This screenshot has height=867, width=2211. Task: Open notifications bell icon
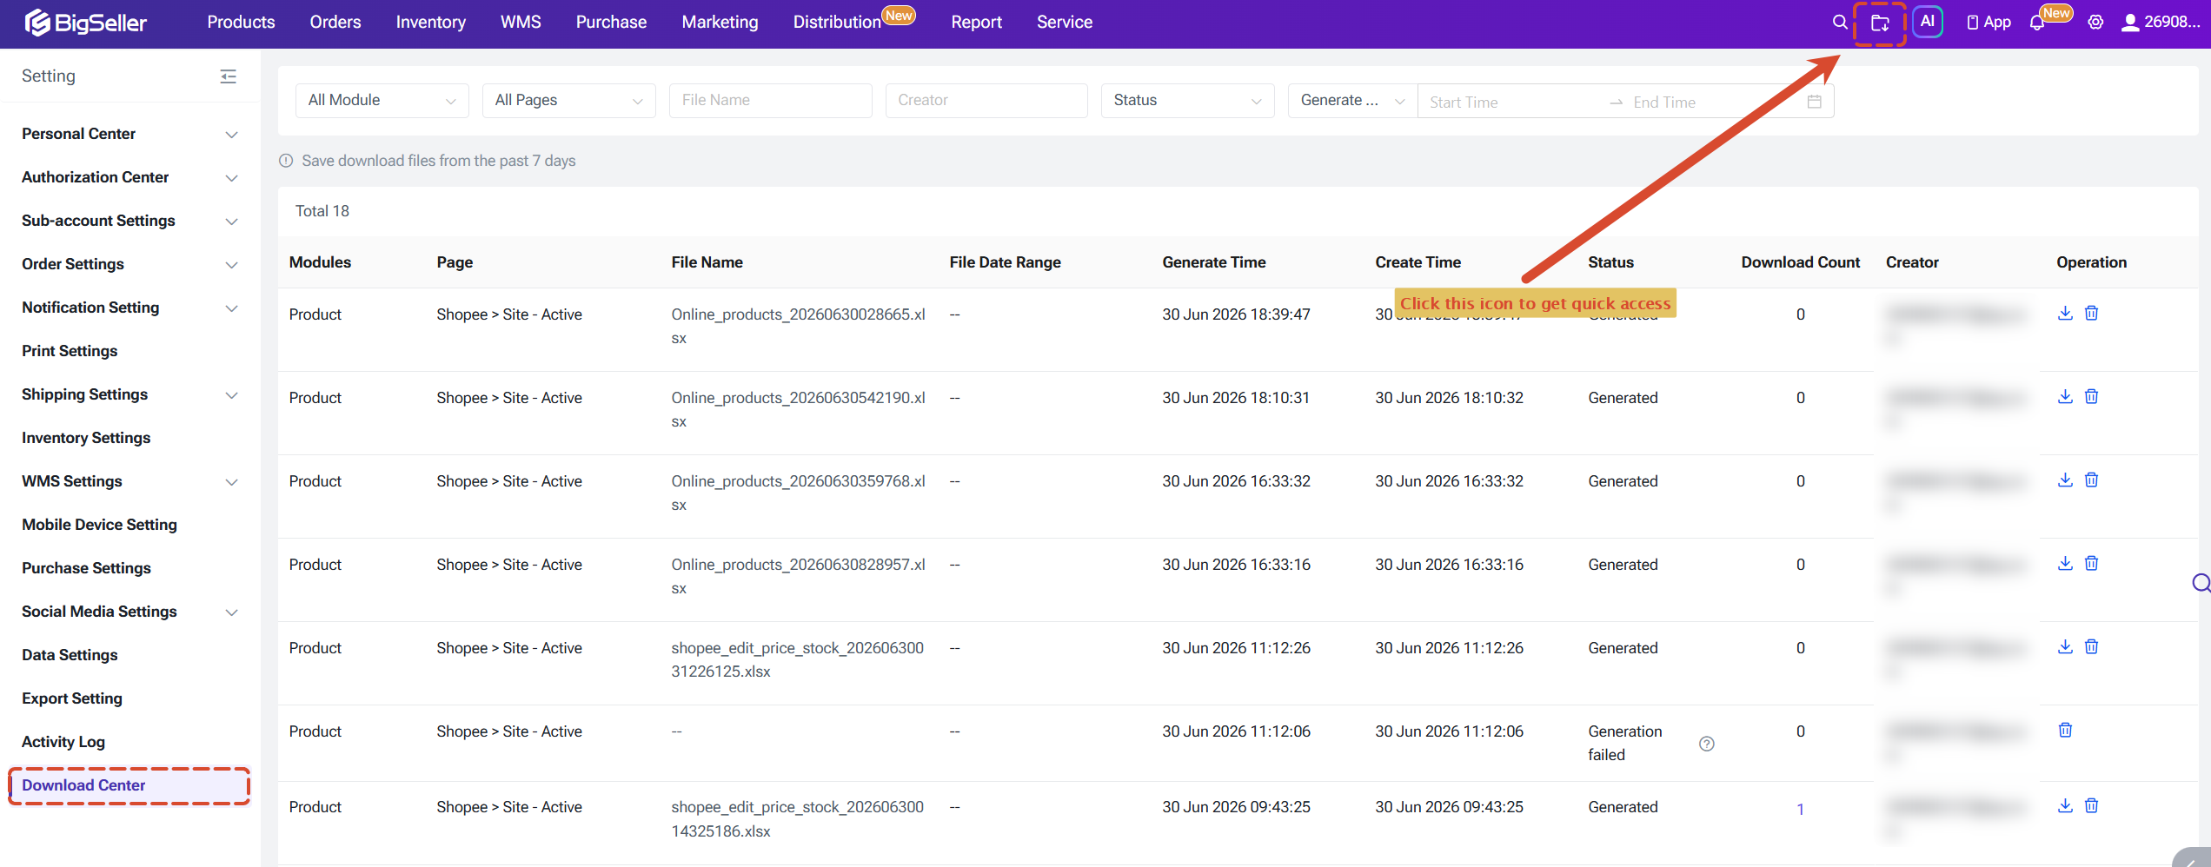coord(2037,23)
